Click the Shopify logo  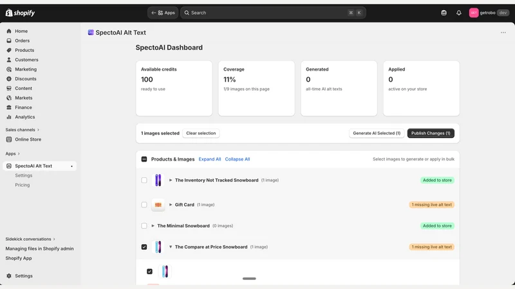[20, 13]
